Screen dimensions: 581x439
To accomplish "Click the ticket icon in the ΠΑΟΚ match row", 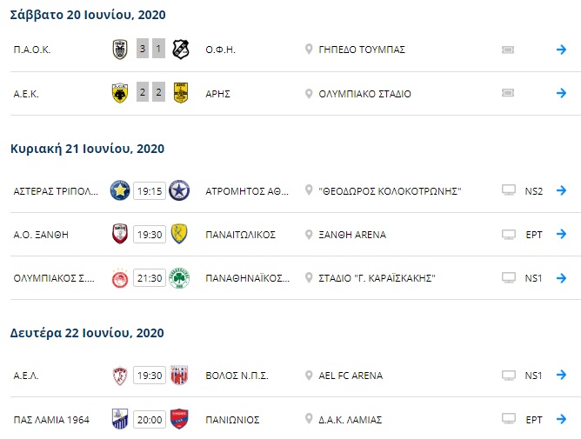I will pyautogui.click(x=508, y=50).
